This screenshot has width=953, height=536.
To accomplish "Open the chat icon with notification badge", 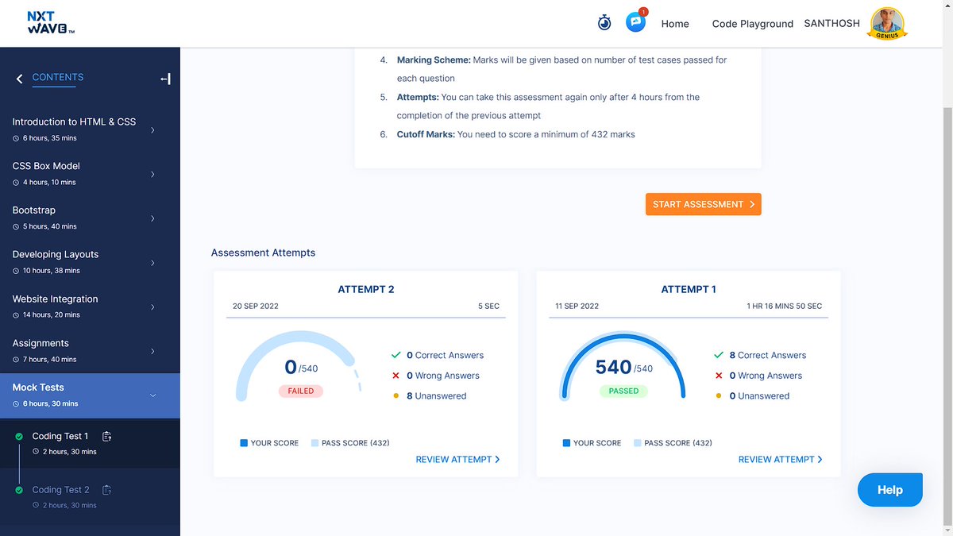I will [x=635, y=22].
